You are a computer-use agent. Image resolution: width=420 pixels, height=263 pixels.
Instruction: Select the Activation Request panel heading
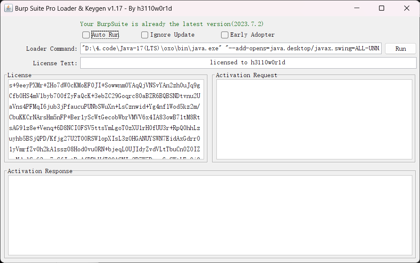(x=246, y=75)
